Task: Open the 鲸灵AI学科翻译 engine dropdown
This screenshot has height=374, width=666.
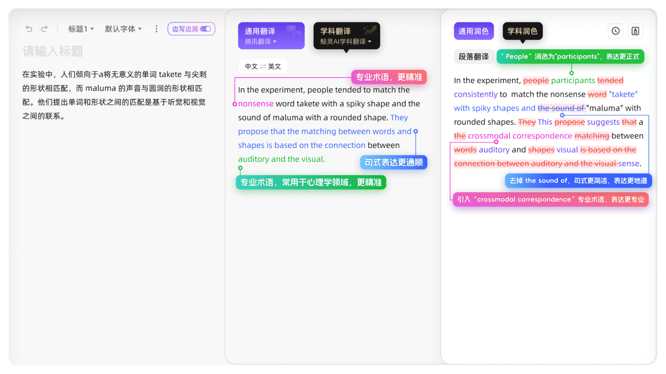Action: click(346, 42)
